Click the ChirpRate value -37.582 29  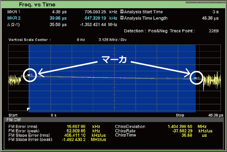182,131
